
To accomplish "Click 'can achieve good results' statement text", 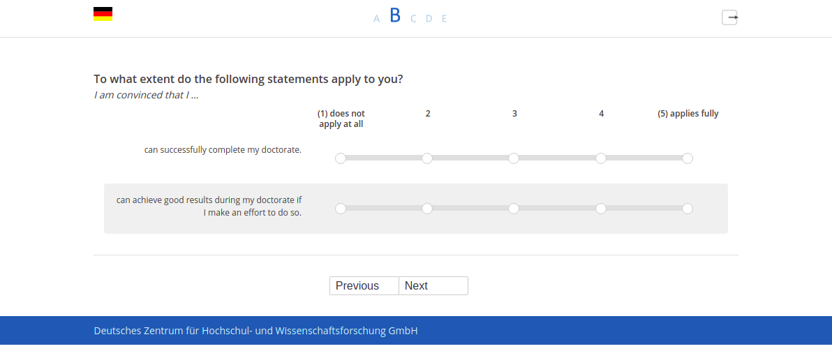I will pos(209,207).
